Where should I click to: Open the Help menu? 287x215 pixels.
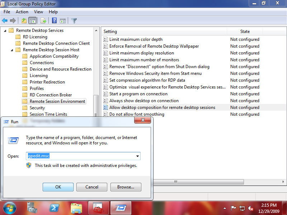coord(53,12)
